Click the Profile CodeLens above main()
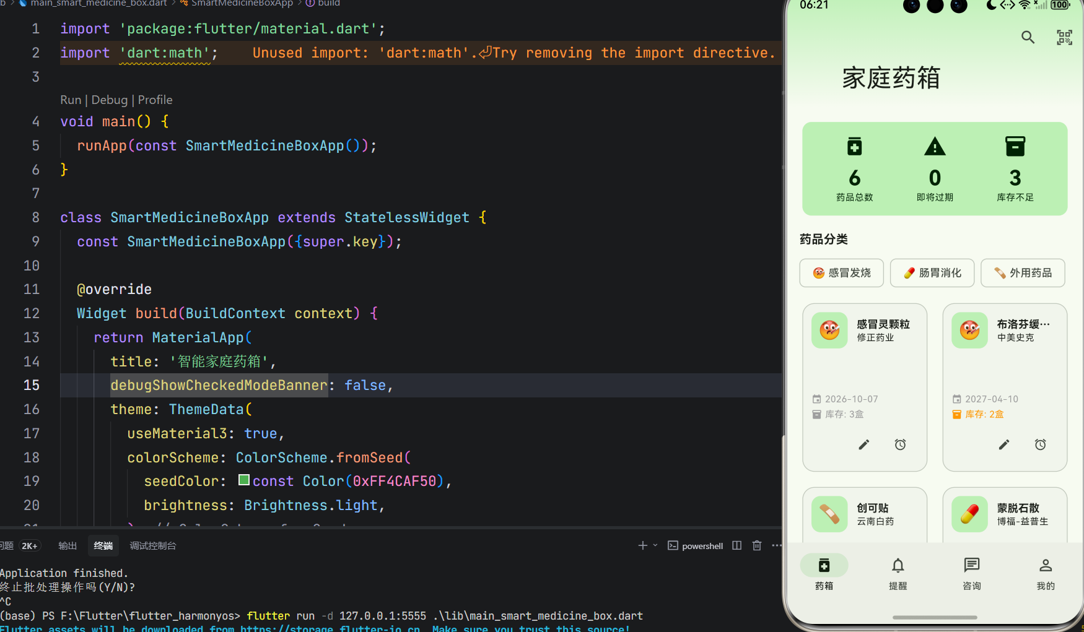This screenshot has height=632, width=1084. (x=155, y=100)
